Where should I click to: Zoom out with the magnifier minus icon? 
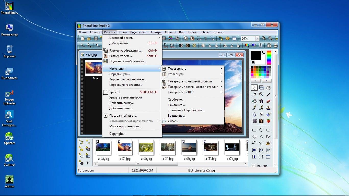coord(270,39)
